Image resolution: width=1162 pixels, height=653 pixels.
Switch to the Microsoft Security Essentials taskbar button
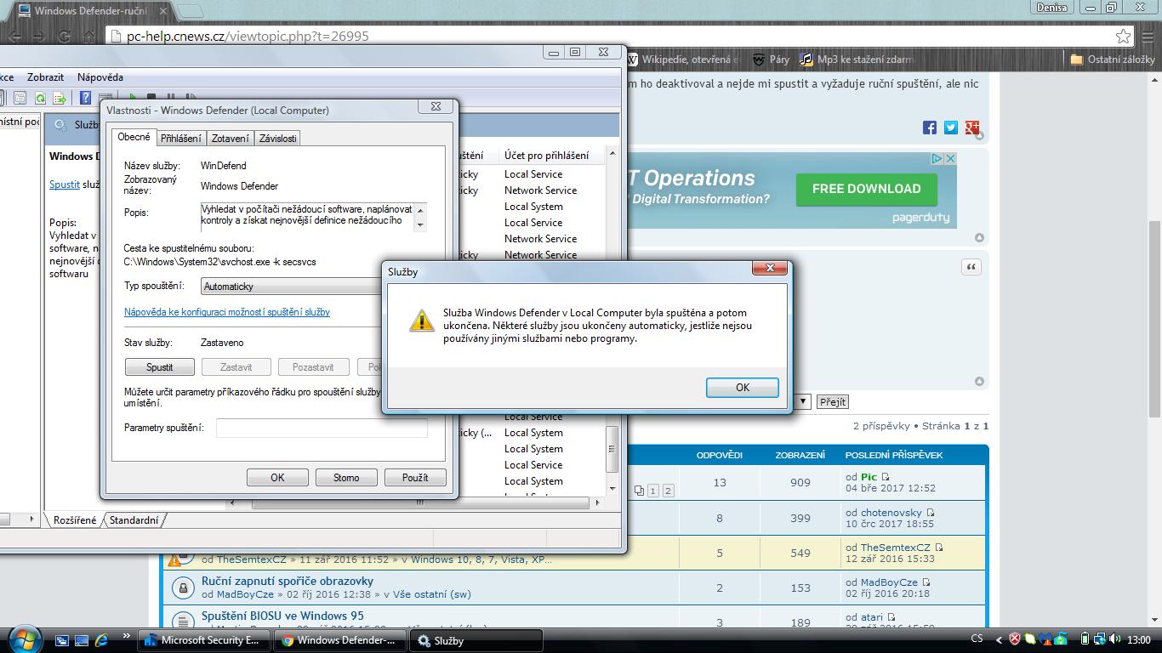click(x=202, y=640)
